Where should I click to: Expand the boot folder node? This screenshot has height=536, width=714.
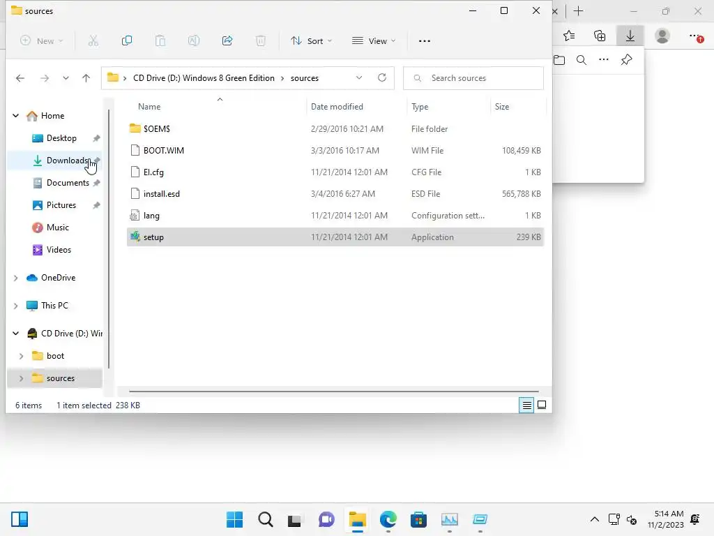21,356
